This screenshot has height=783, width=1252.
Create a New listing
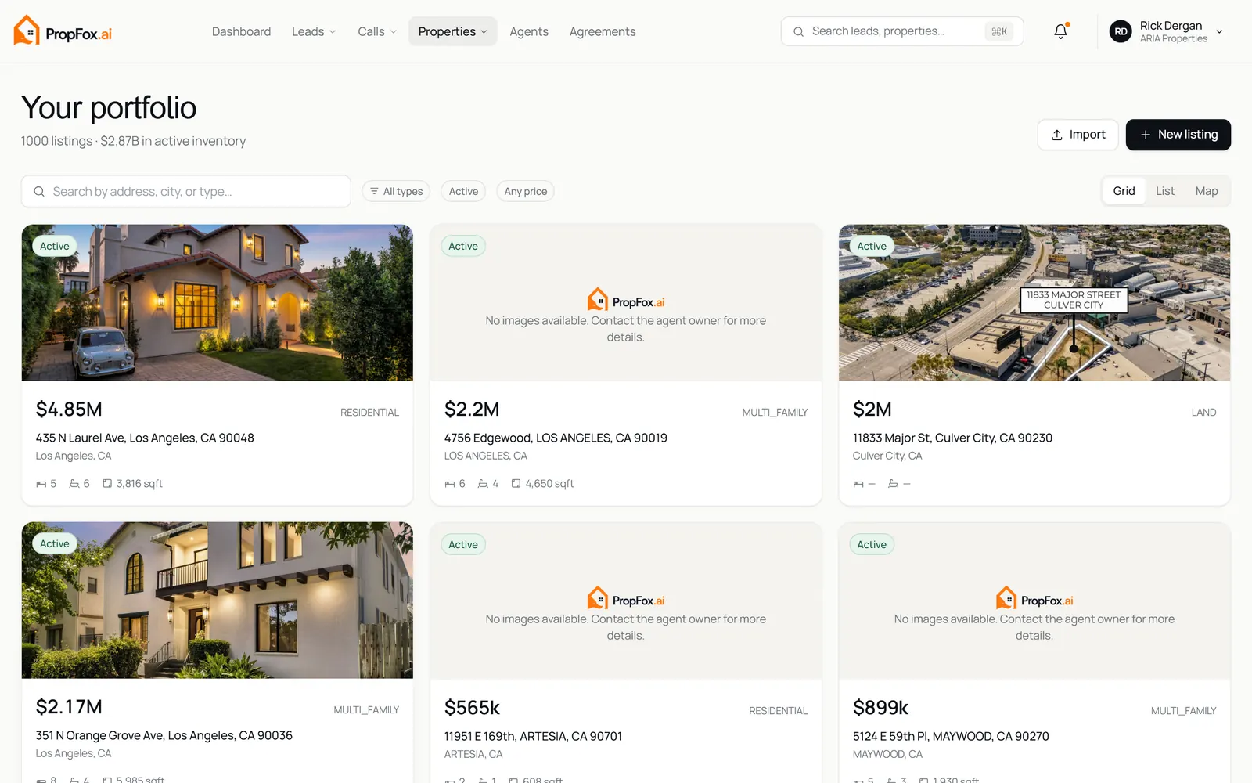1178,135
